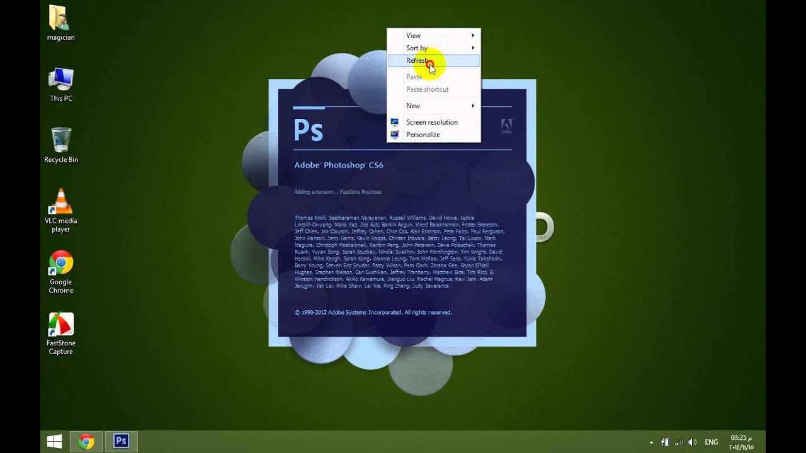Click the monitor icon beside Personalize

pos(395,135)
